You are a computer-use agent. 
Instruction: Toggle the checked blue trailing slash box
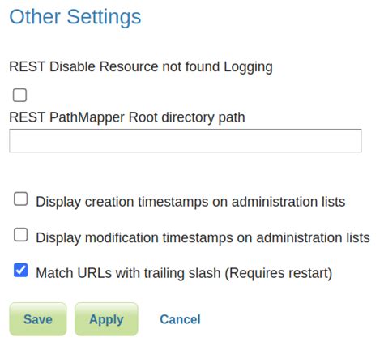[x=21, y=270]
